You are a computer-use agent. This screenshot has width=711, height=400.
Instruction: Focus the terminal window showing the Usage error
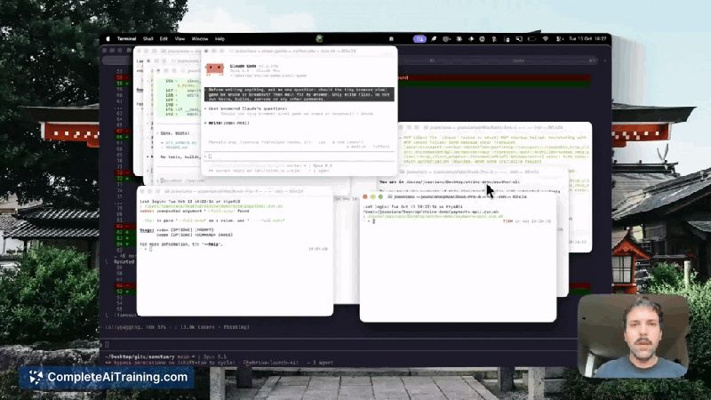(235, 252)
